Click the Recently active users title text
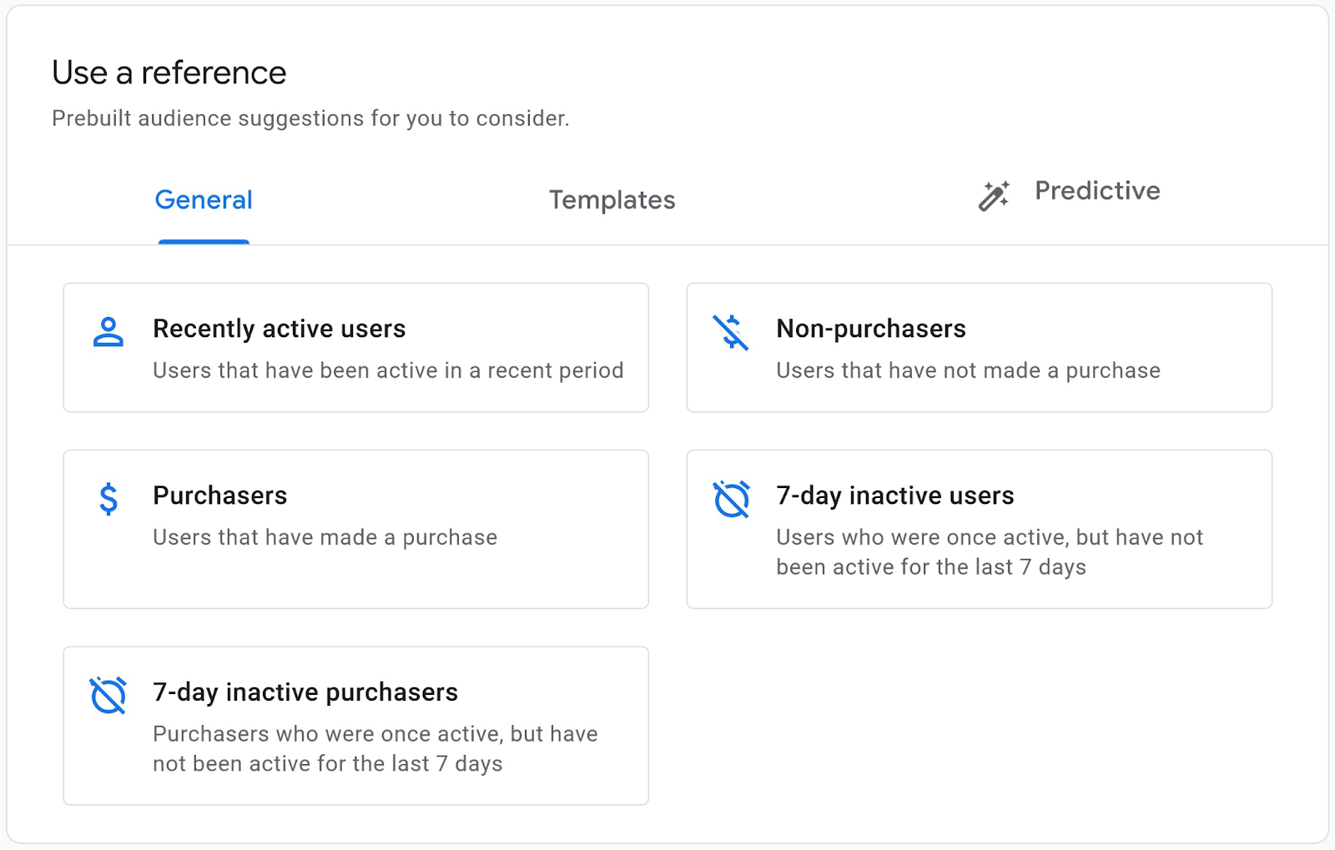Screen dimensions: 1335x850 pos(279,329)
